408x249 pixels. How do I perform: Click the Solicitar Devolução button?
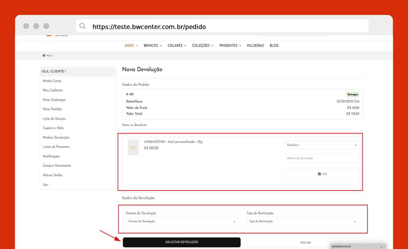[x=182, y=242]
